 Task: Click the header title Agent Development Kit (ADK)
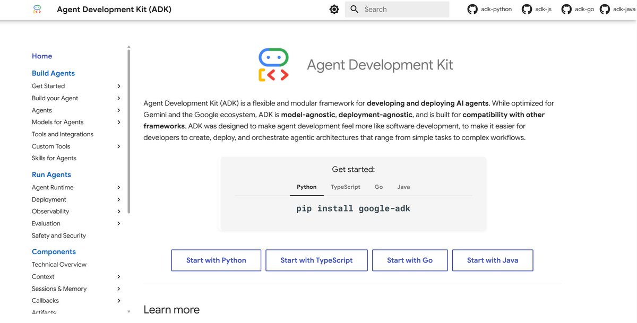coord(114,10)
